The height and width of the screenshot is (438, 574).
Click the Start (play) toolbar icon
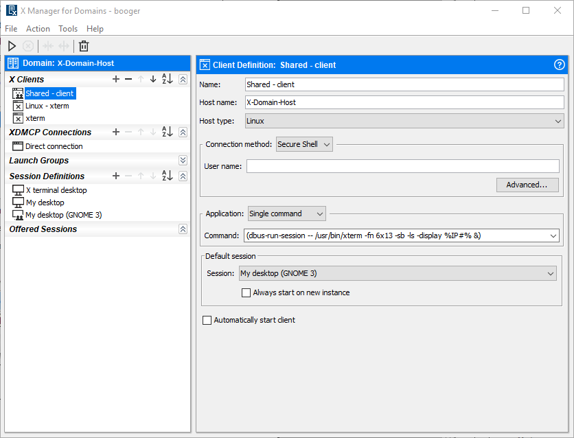[x=12, y=46]
